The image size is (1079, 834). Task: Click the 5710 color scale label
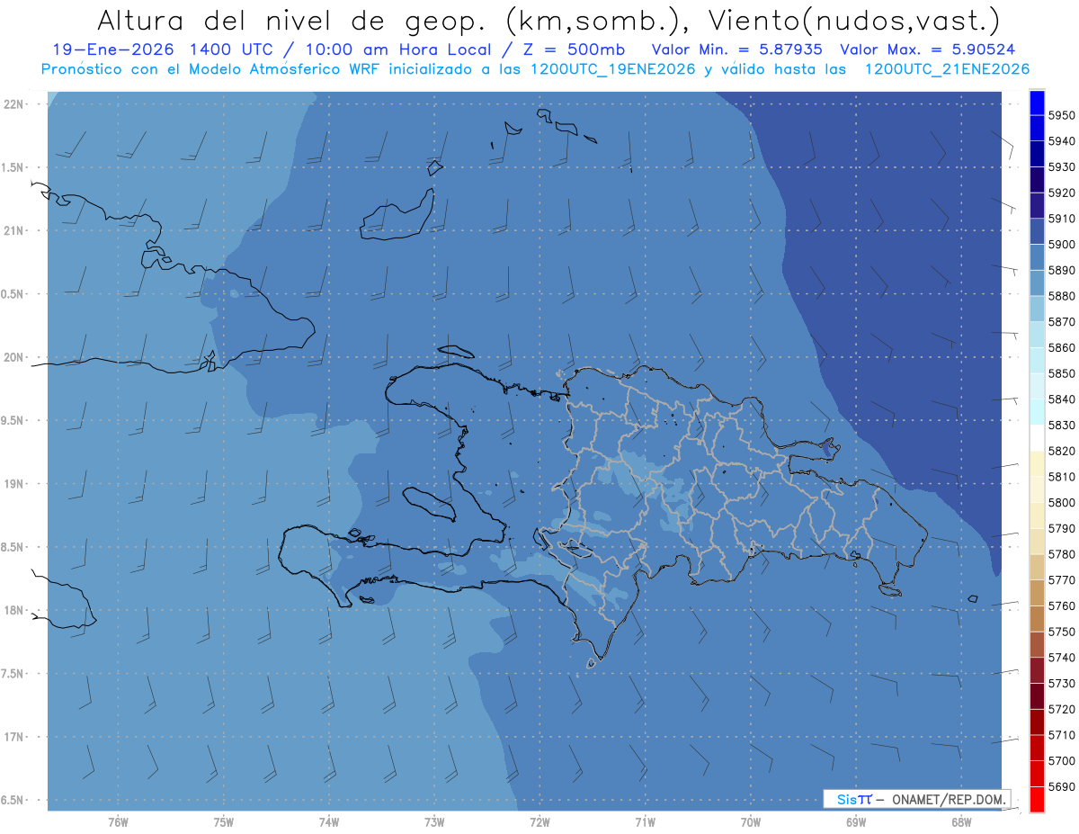(1061, 735)
